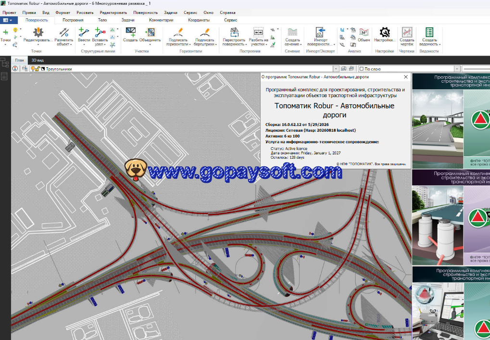The image size is (490, 340).
Task: Expand the Ввести dropdown arrow
Action: [84, 45]
